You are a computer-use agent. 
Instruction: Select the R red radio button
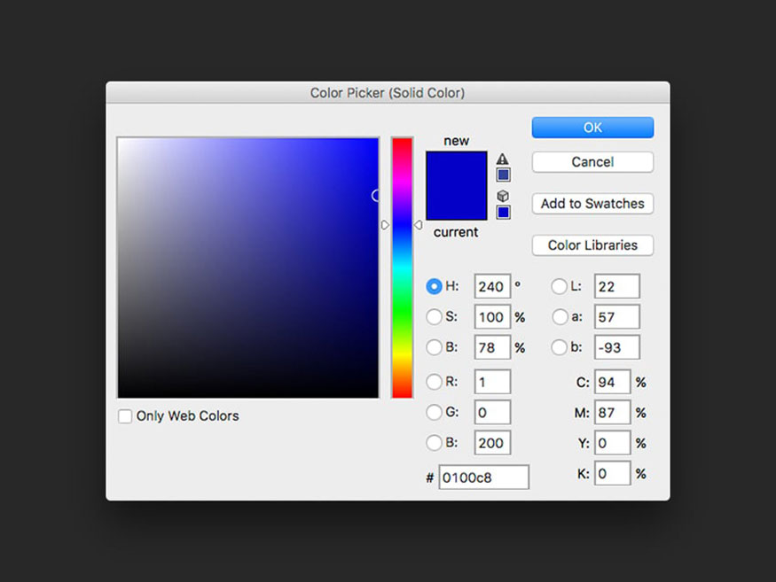coord(434,382)
